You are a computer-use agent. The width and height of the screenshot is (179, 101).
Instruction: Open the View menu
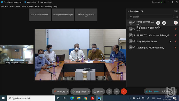pos(18,6)
